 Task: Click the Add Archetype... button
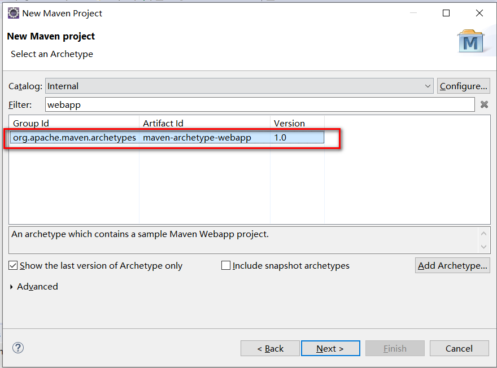tap(452, 265)
